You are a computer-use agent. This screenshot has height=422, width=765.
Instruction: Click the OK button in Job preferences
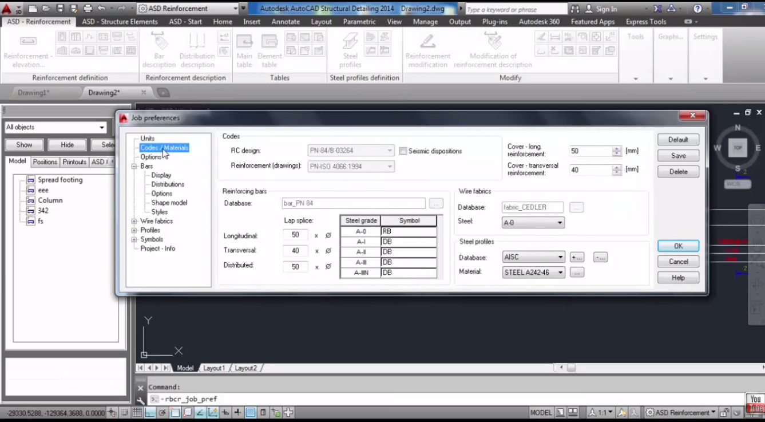tap(678, 246)
